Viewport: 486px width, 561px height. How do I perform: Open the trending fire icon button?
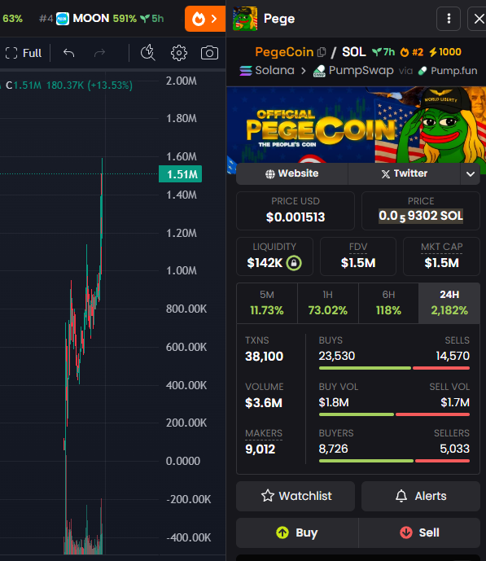pyautogui.click(x=205, y=19)
